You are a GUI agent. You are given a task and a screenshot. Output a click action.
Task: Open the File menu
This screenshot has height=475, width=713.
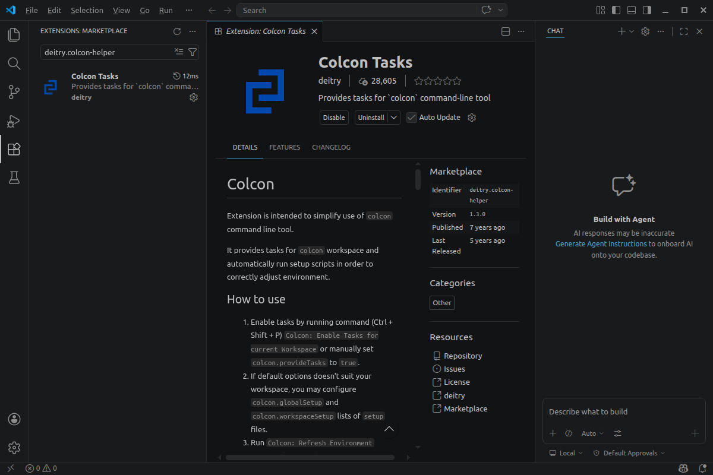(31, 10)
